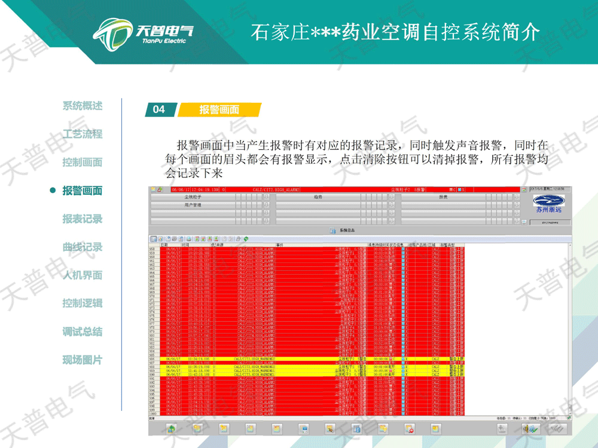Expand the arrow button beside 趋势
Screen dimensions: 598x448
point(392,197)
